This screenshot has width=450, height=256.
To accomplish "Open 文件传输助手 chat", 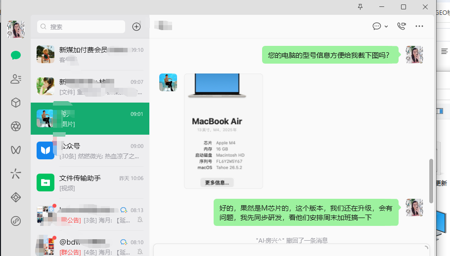I will (x=90, y=183).
